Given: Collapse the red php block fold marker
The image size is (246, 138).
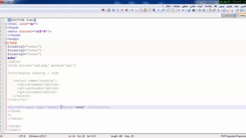Looking at the screenshot, I should pos(6,43).
